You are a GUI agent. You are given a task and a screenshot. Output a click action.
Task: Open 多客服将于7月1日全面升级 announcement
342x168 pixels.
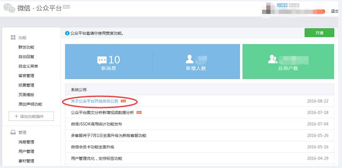(108, 135)
